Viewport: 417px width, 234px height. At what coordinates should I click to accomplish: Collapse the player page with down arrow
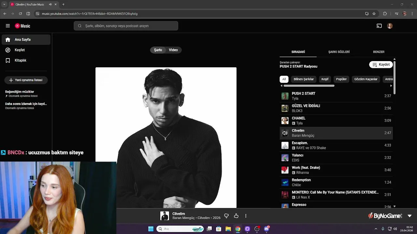coord(410,216)
